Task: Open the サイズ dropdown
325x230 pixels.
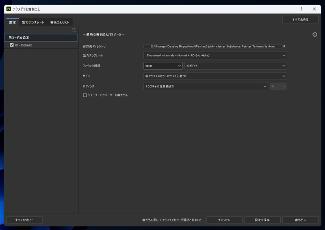Action: (x=215, y=76)
